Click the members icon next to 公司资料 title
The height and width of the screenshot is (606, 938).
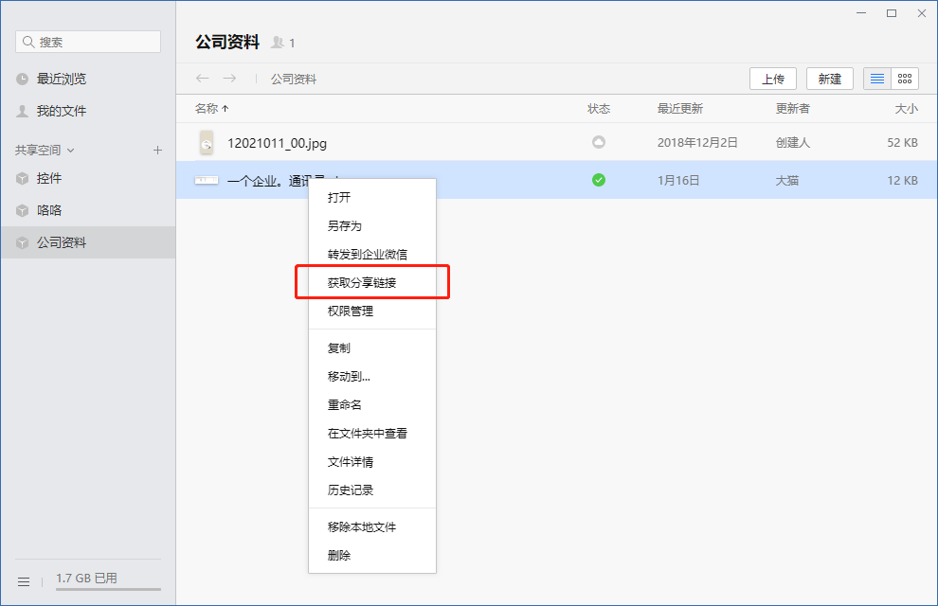pyautogui.click(x=278, y=43)
